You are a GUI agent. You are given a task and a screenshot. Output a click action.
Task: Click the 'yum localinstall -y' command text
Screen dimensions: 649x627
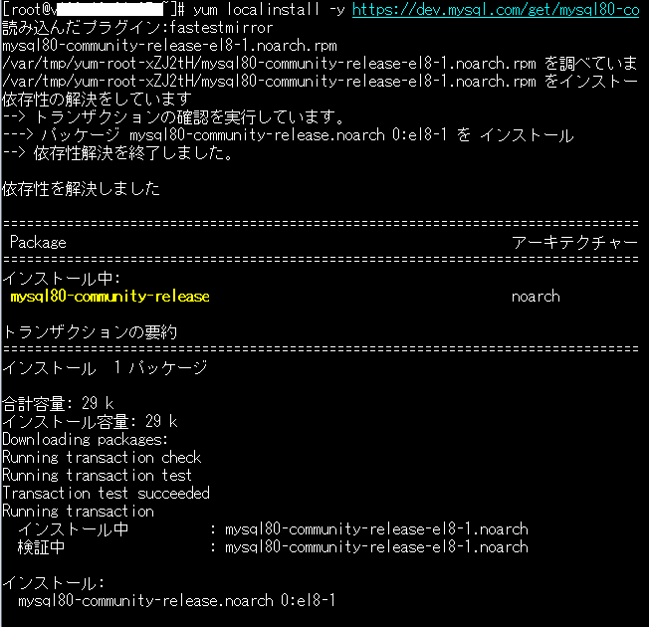pyautogui.click(x=269, y=10)
